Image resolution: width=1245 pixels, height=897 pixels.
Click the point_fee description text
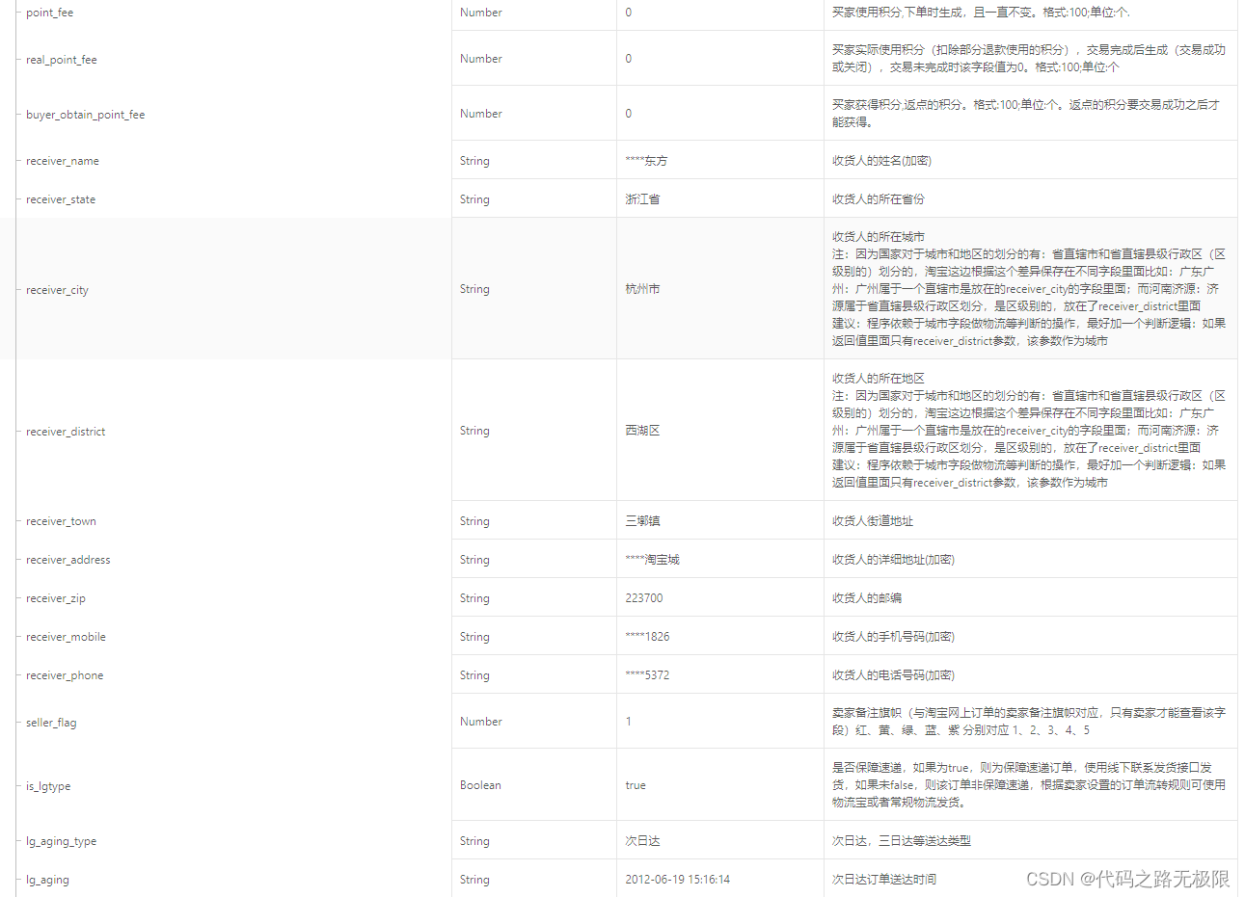click(981, 13)
